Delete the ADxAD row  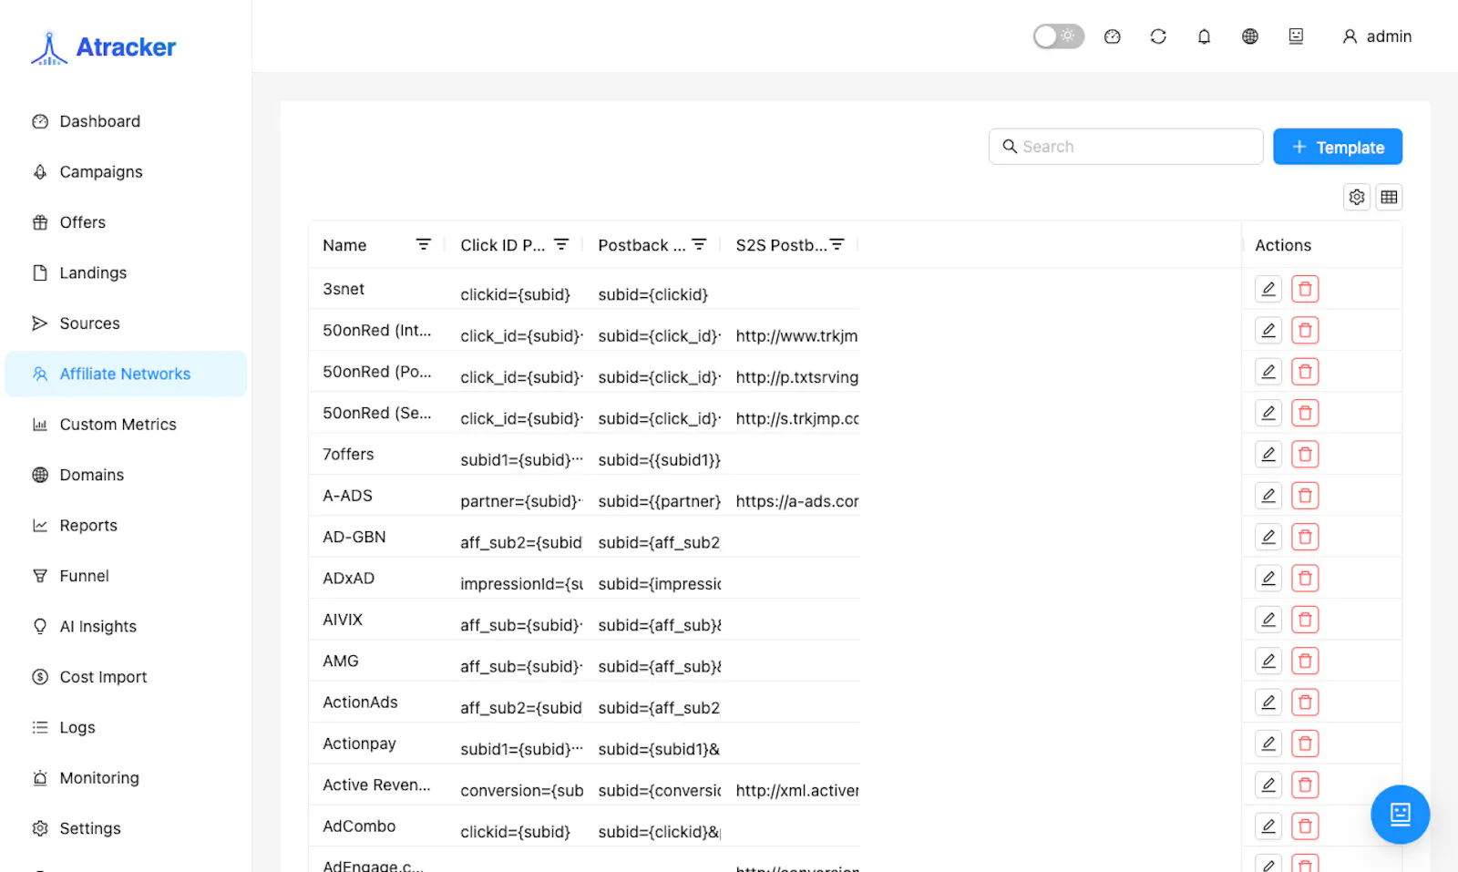[1305, 578]
